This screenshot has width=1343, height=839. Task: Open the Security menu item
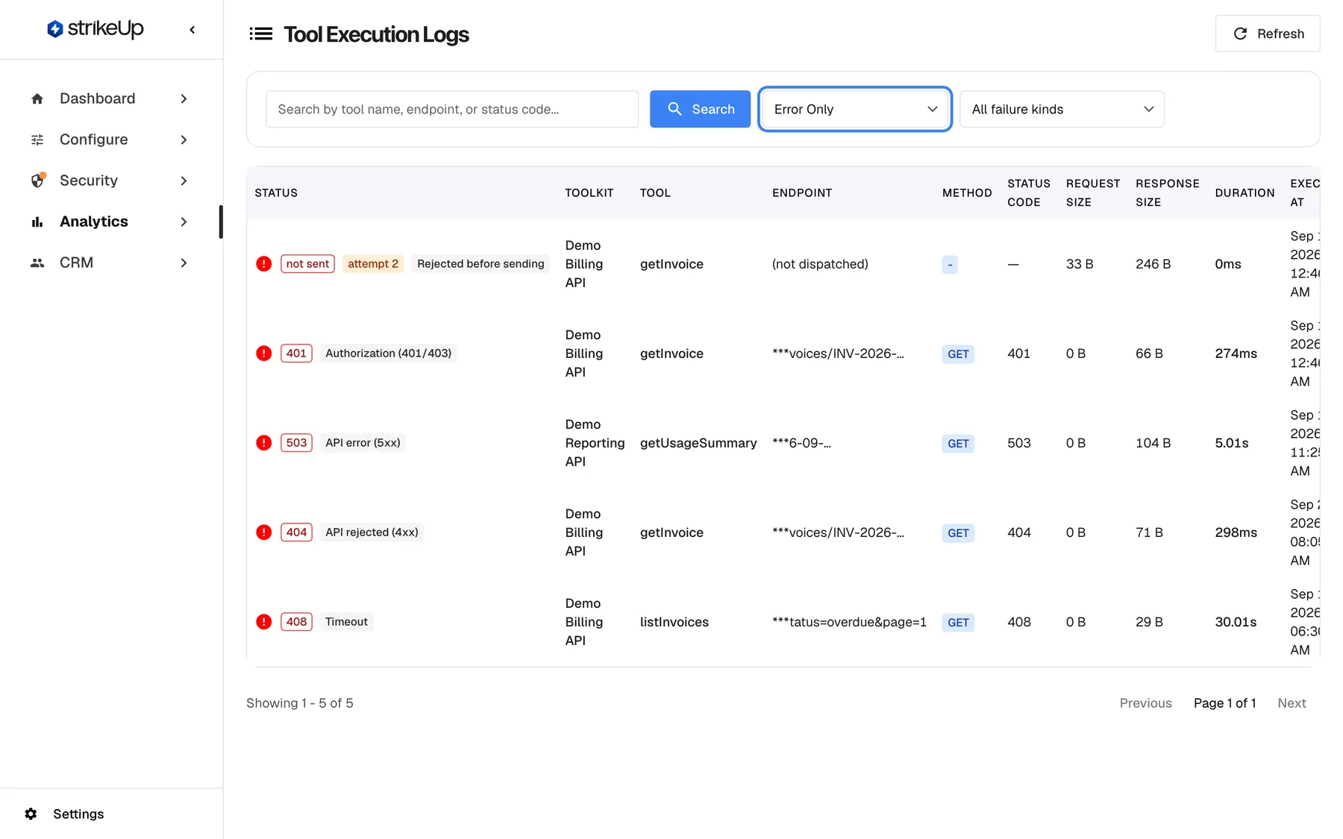pos(110,180)
